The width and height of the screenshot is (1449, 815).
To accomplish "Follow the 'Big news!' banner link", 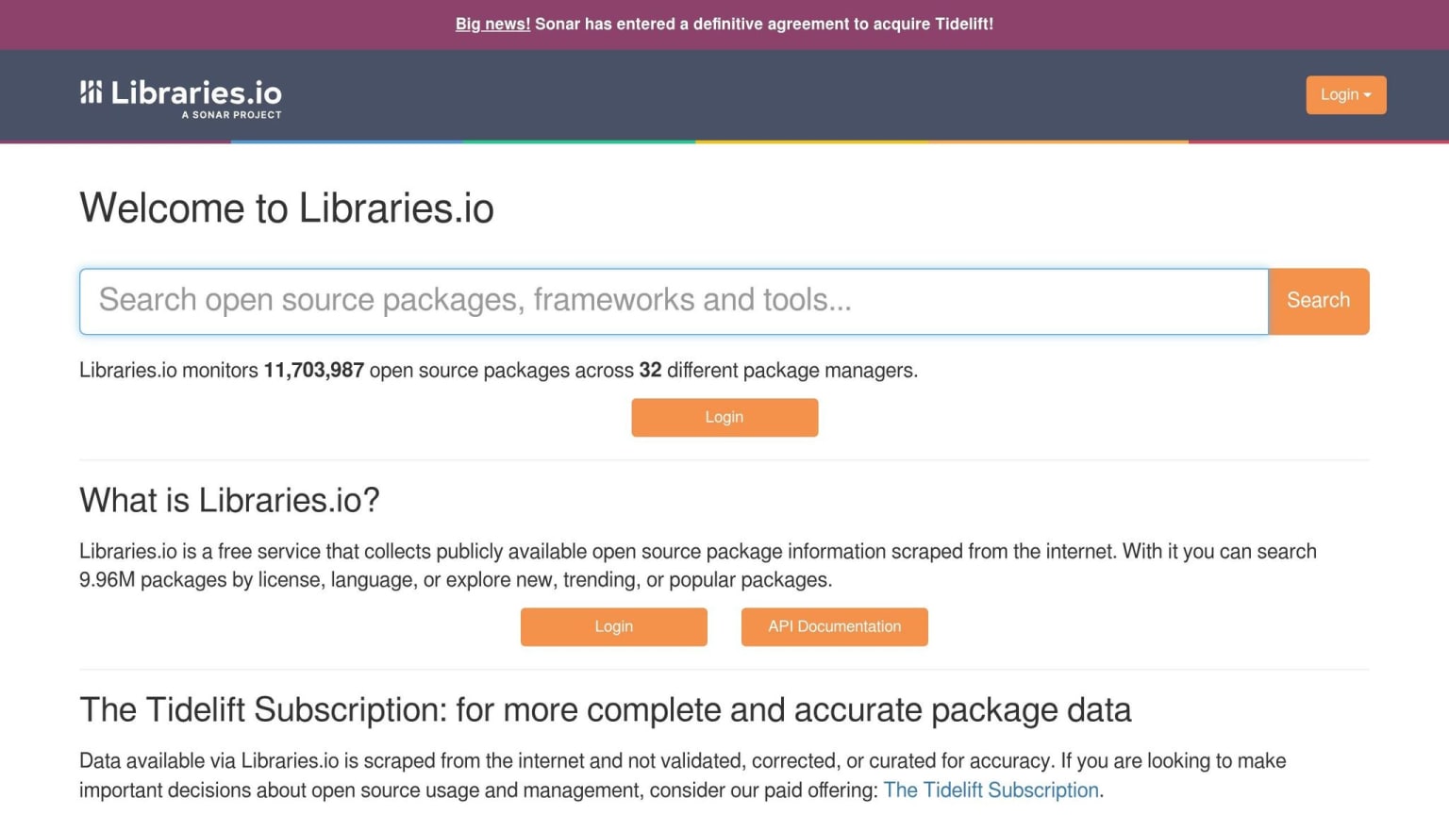I will (492, 24).
